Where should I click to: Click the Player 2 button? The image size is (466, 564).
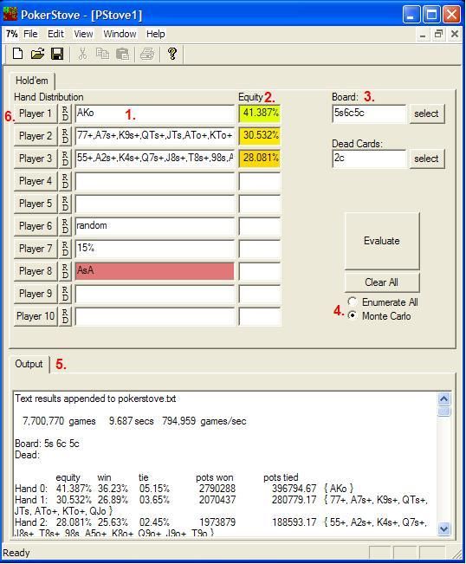[x=36, y=136]
